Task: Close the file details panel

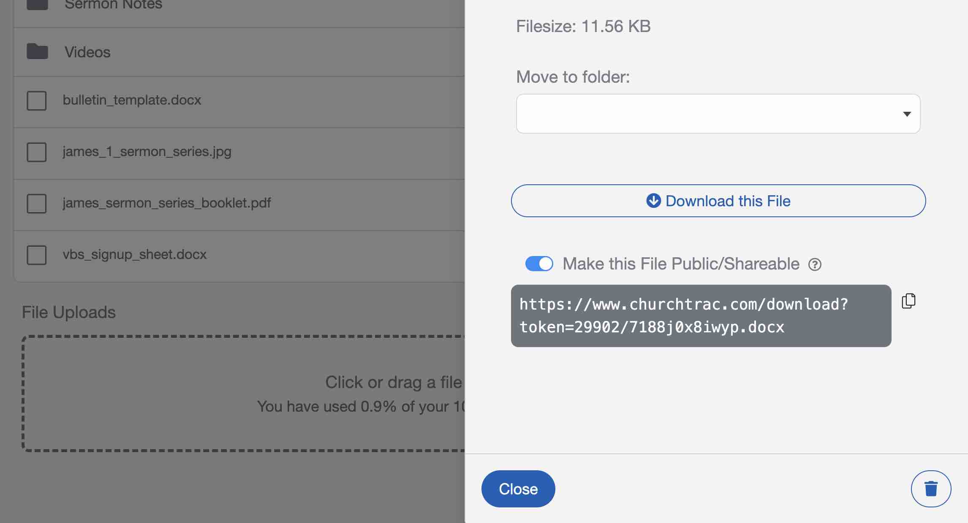Action: coord(518,489)
